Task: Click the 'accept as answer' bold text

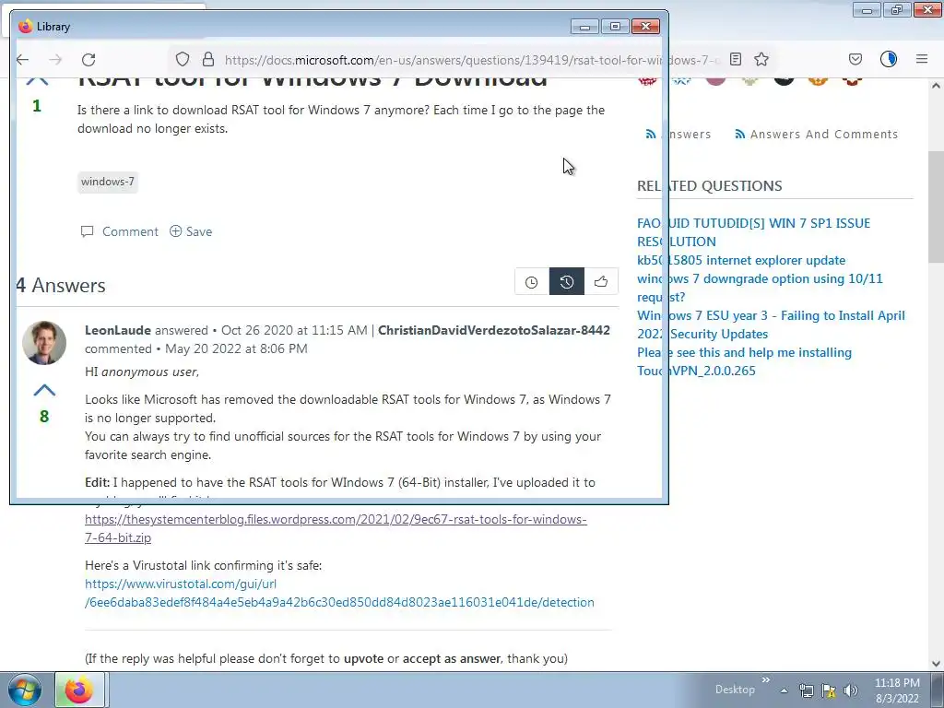Action: pyautogui.click(x=452, y=658)
